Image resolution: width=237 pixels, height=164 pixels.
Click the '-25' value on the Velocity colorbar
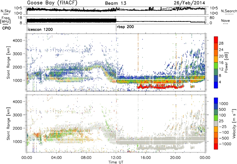pyautogui.click(x=223, y=126)
